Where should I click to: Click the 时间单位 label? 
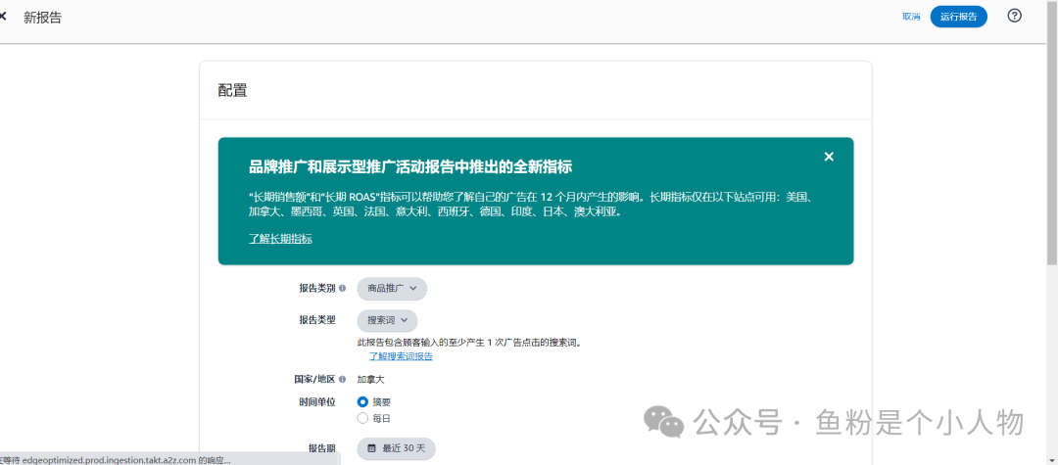tap(317, 401)
